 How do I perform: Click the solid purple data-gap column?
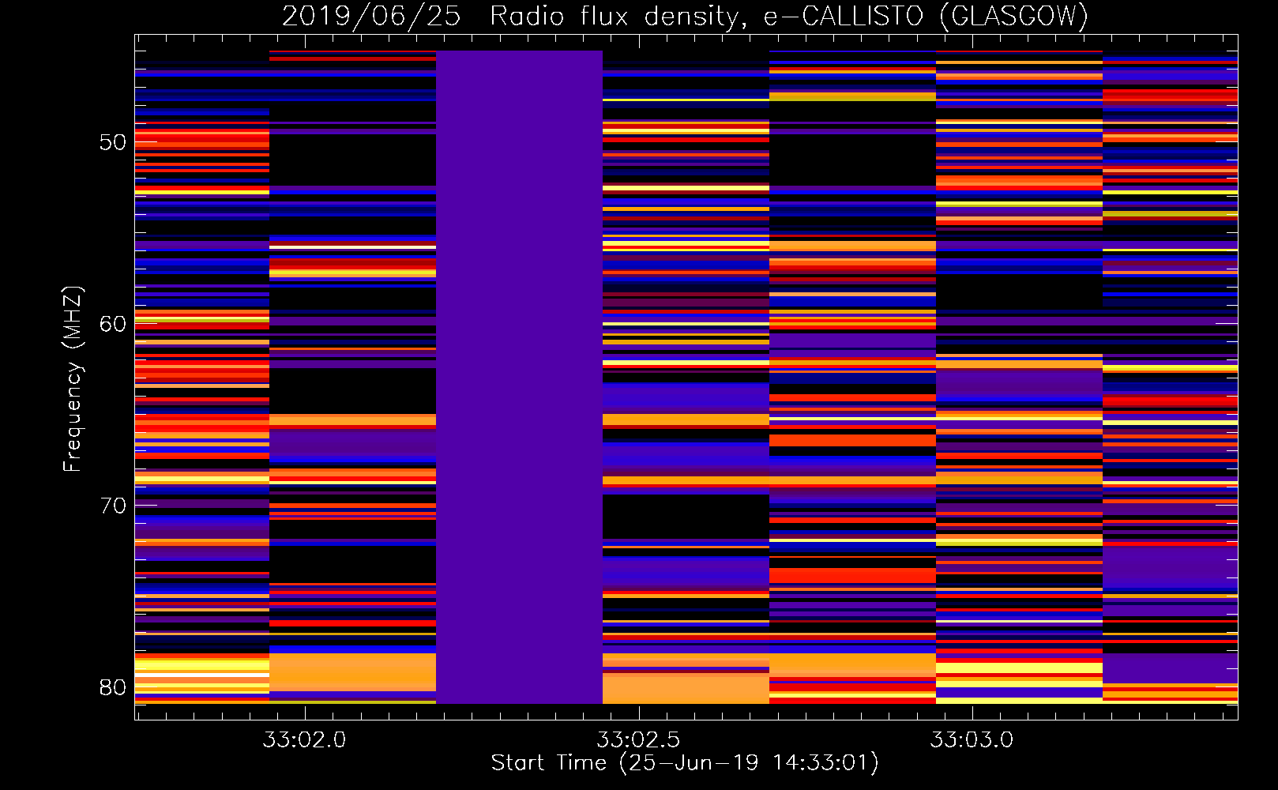(x=519, y=377)
